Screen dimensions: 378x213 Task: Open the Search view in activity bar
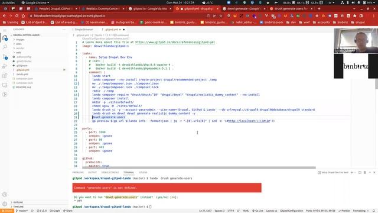pyautogui.click(x=5, y=47)
